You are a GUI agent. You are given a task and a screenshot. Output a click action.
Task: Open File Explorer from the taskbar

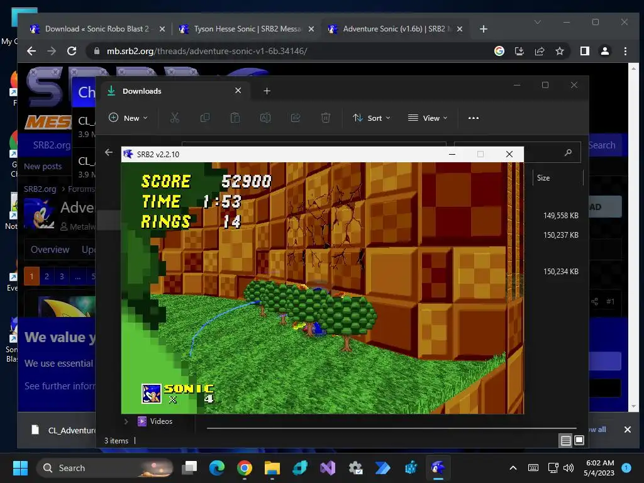coord(272,468)
